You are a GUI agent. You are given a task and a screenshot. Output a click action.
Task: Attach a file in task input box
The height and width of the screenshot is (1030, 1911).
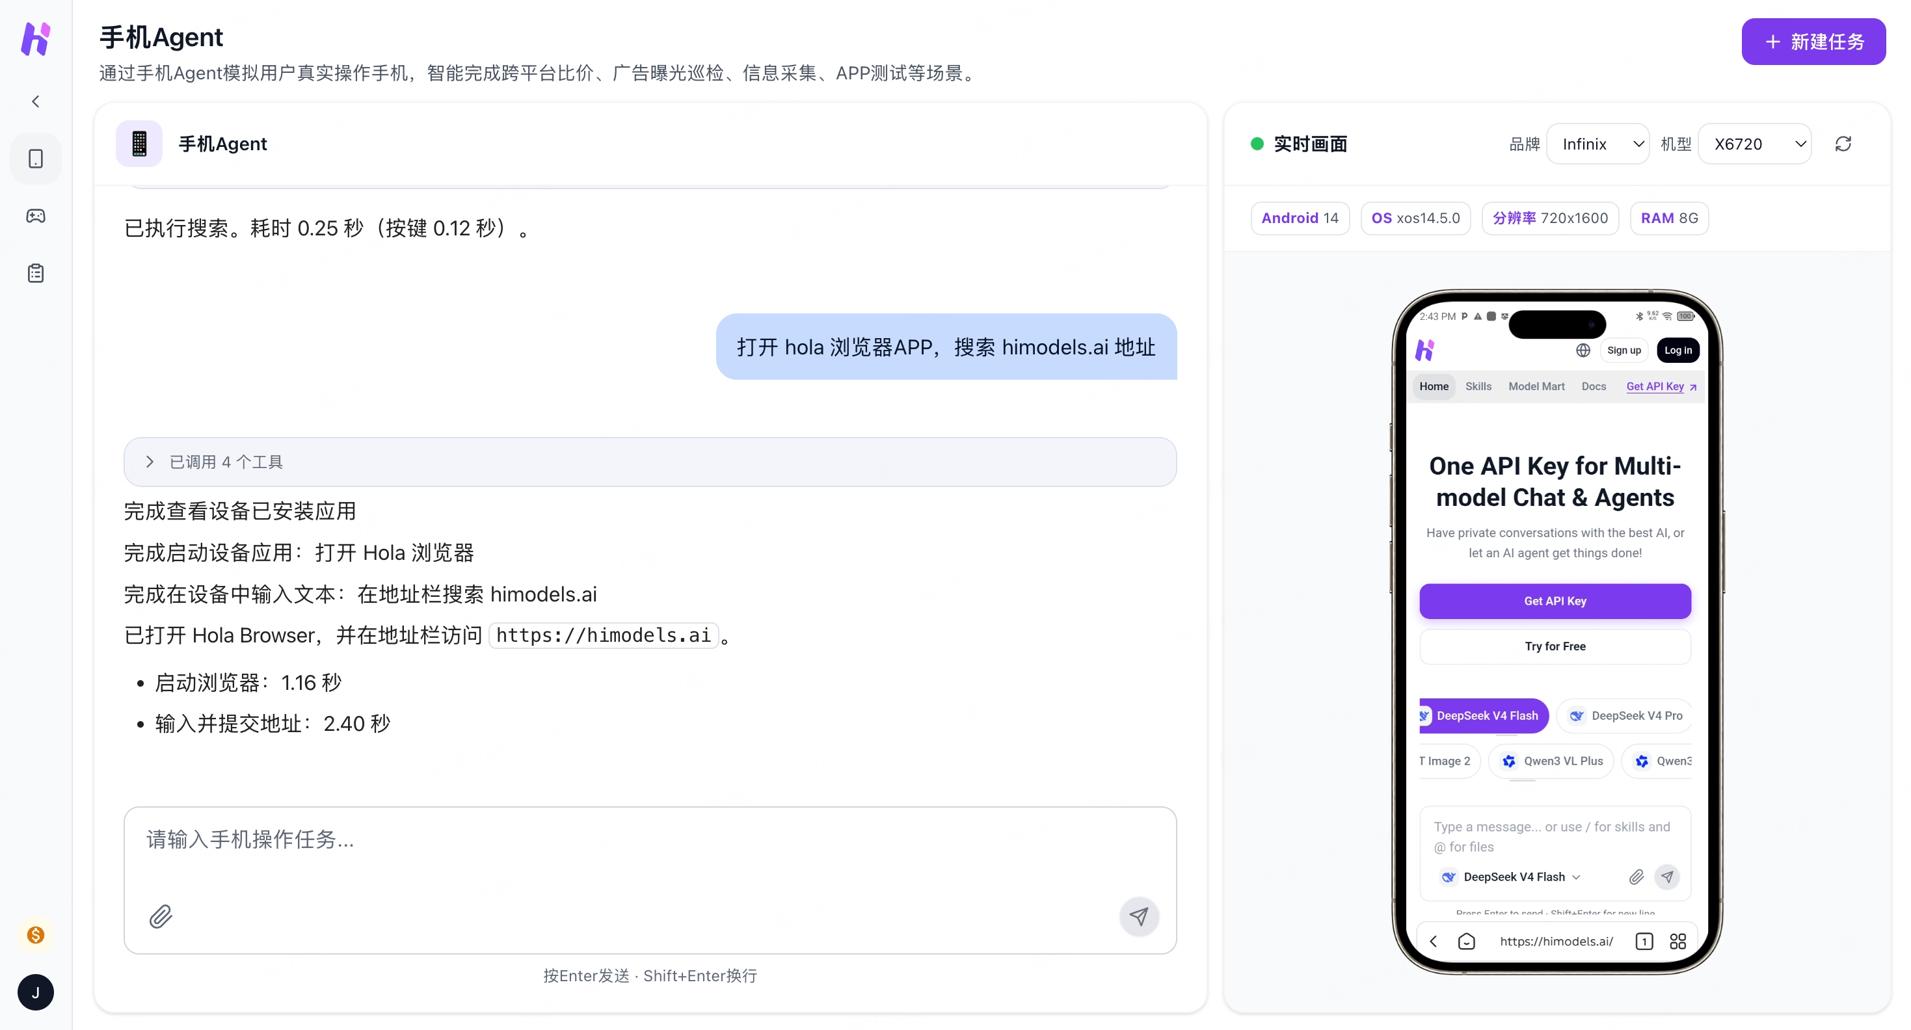click(160, 918)
